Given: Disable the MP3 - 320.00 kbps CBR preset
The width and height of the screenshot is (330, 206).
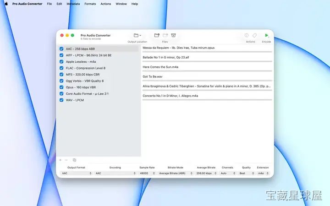Looking at the screenshot, I should click(61, 75).
